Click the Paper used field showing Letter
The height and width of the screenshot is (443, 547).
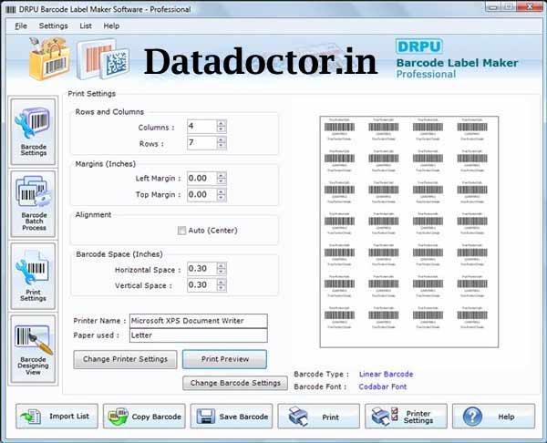tap(199, 335)
